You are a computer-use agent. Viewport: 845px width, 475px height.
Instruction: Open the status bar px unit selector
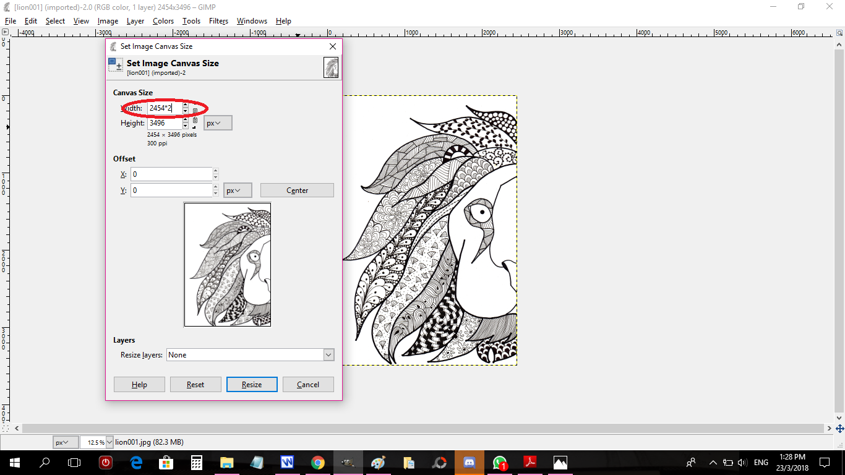(66, 442)
